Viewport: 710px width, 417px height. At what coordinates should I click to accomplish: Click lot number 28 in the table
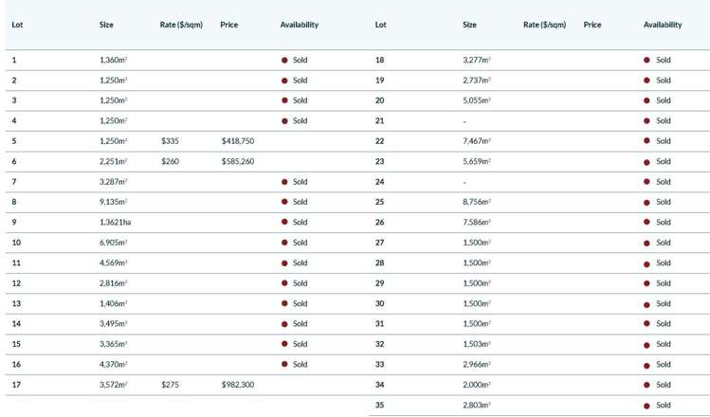(379, 263)
